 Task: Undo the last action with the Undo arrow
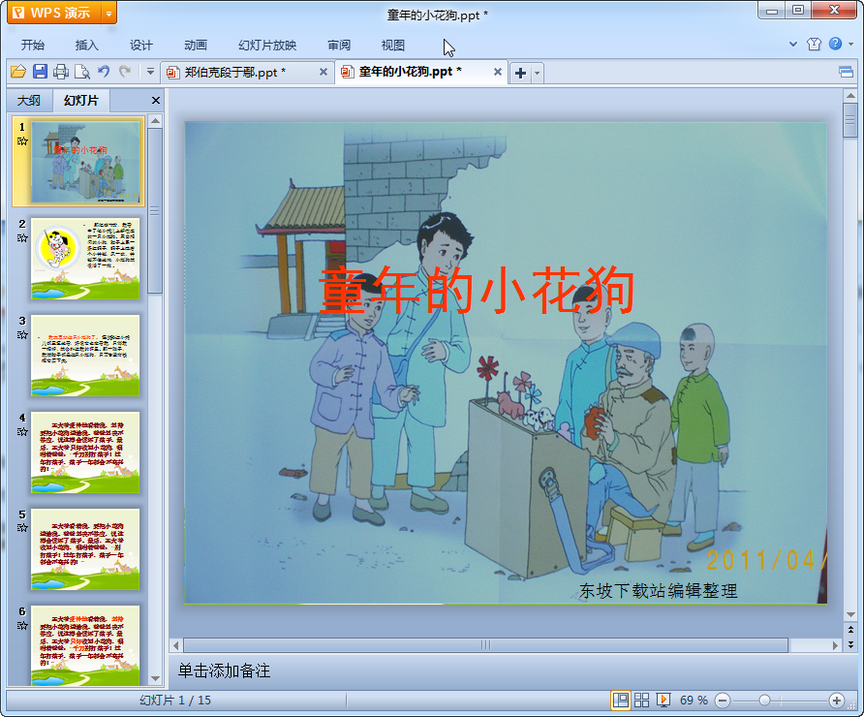click(104, 72)
